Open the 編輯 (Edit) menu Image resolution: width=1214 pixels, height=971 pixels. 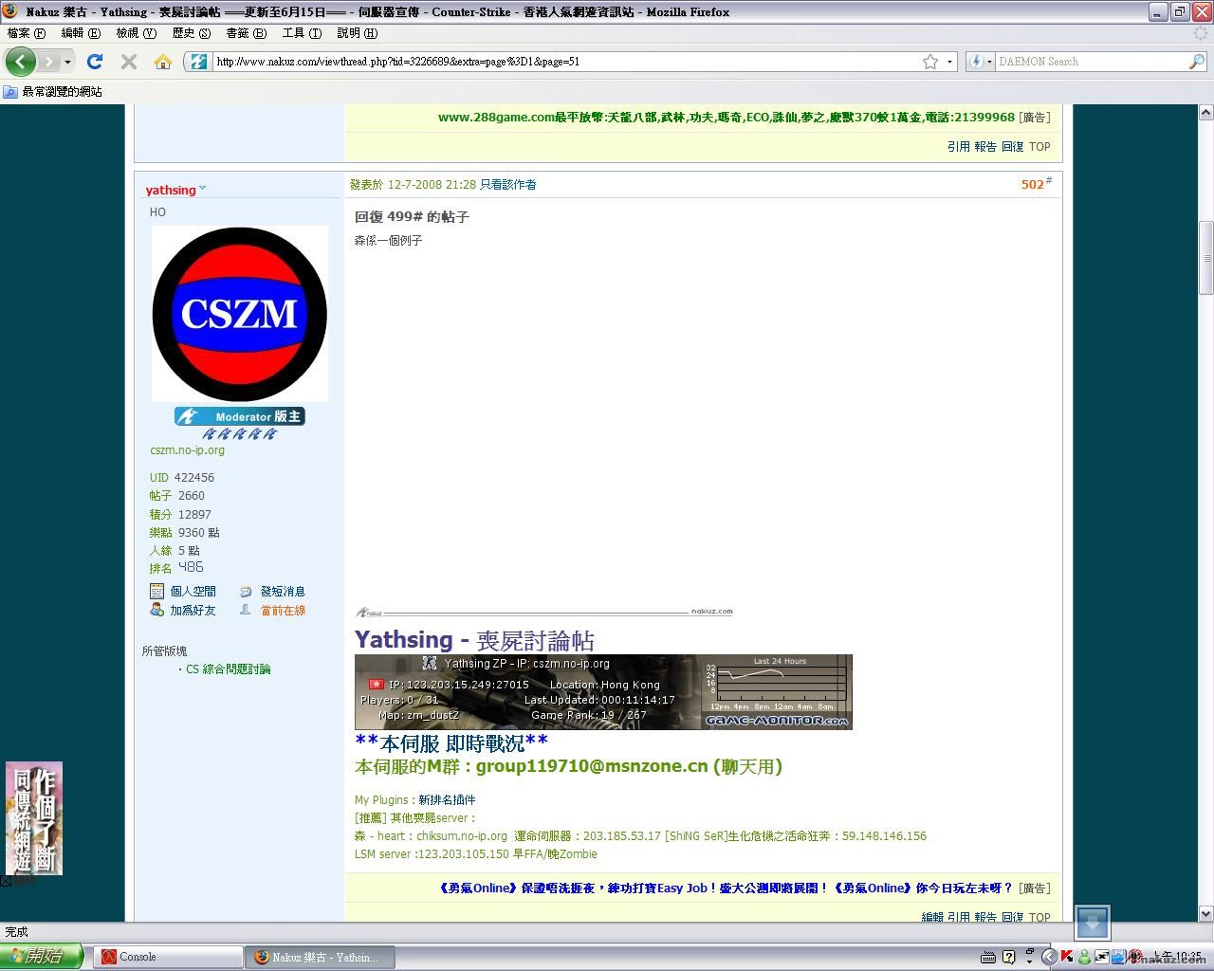(x=81, y=33)
